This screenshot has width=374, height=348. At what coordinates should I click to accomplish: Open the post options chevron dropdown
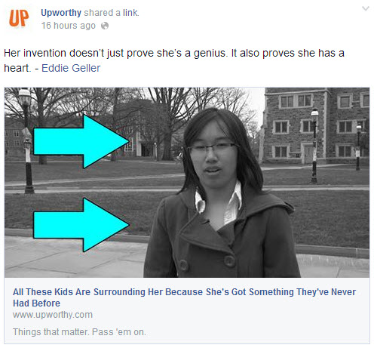(366, 9)
